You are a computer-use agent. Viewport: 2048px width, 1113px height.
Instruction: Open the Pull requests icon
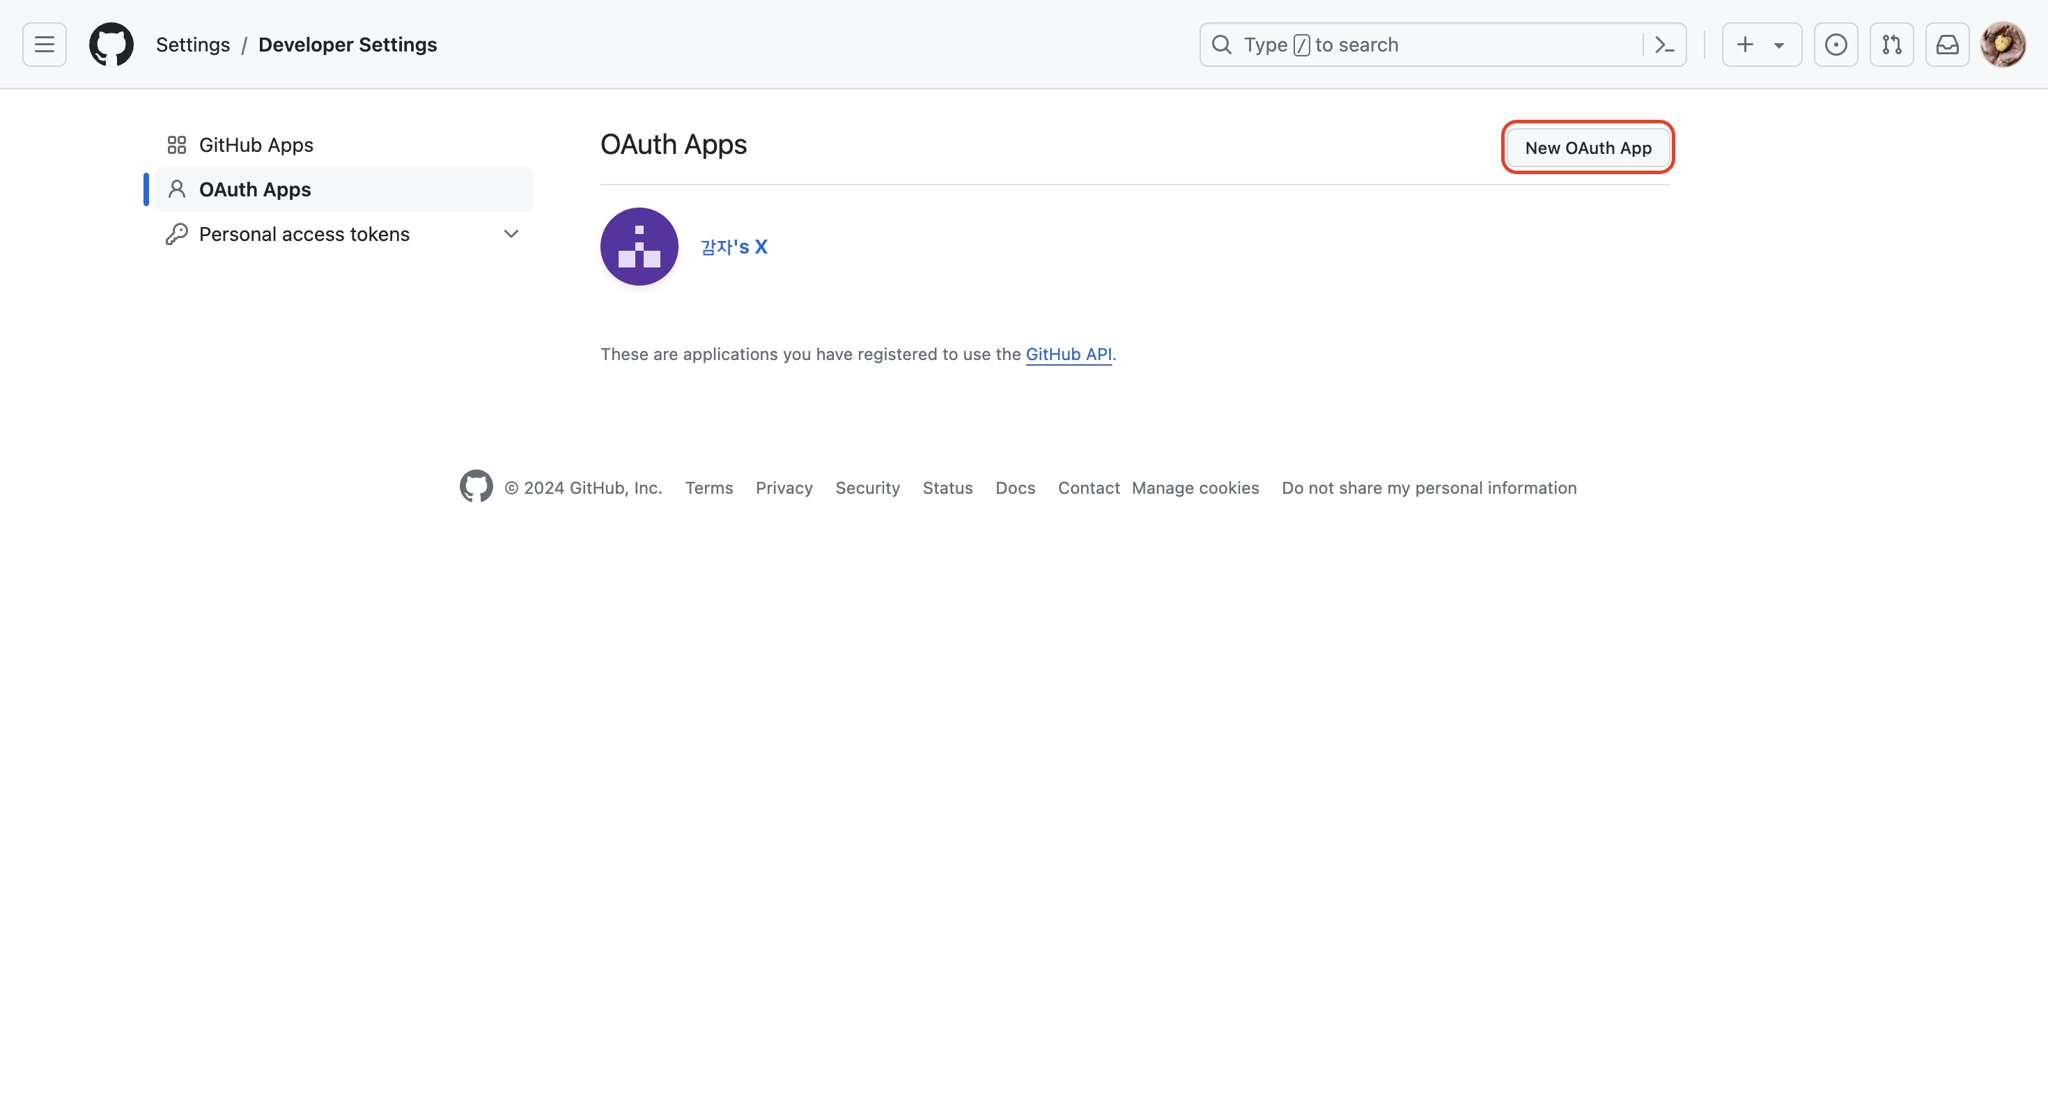pyautogui.click(x=1891, y=45)
